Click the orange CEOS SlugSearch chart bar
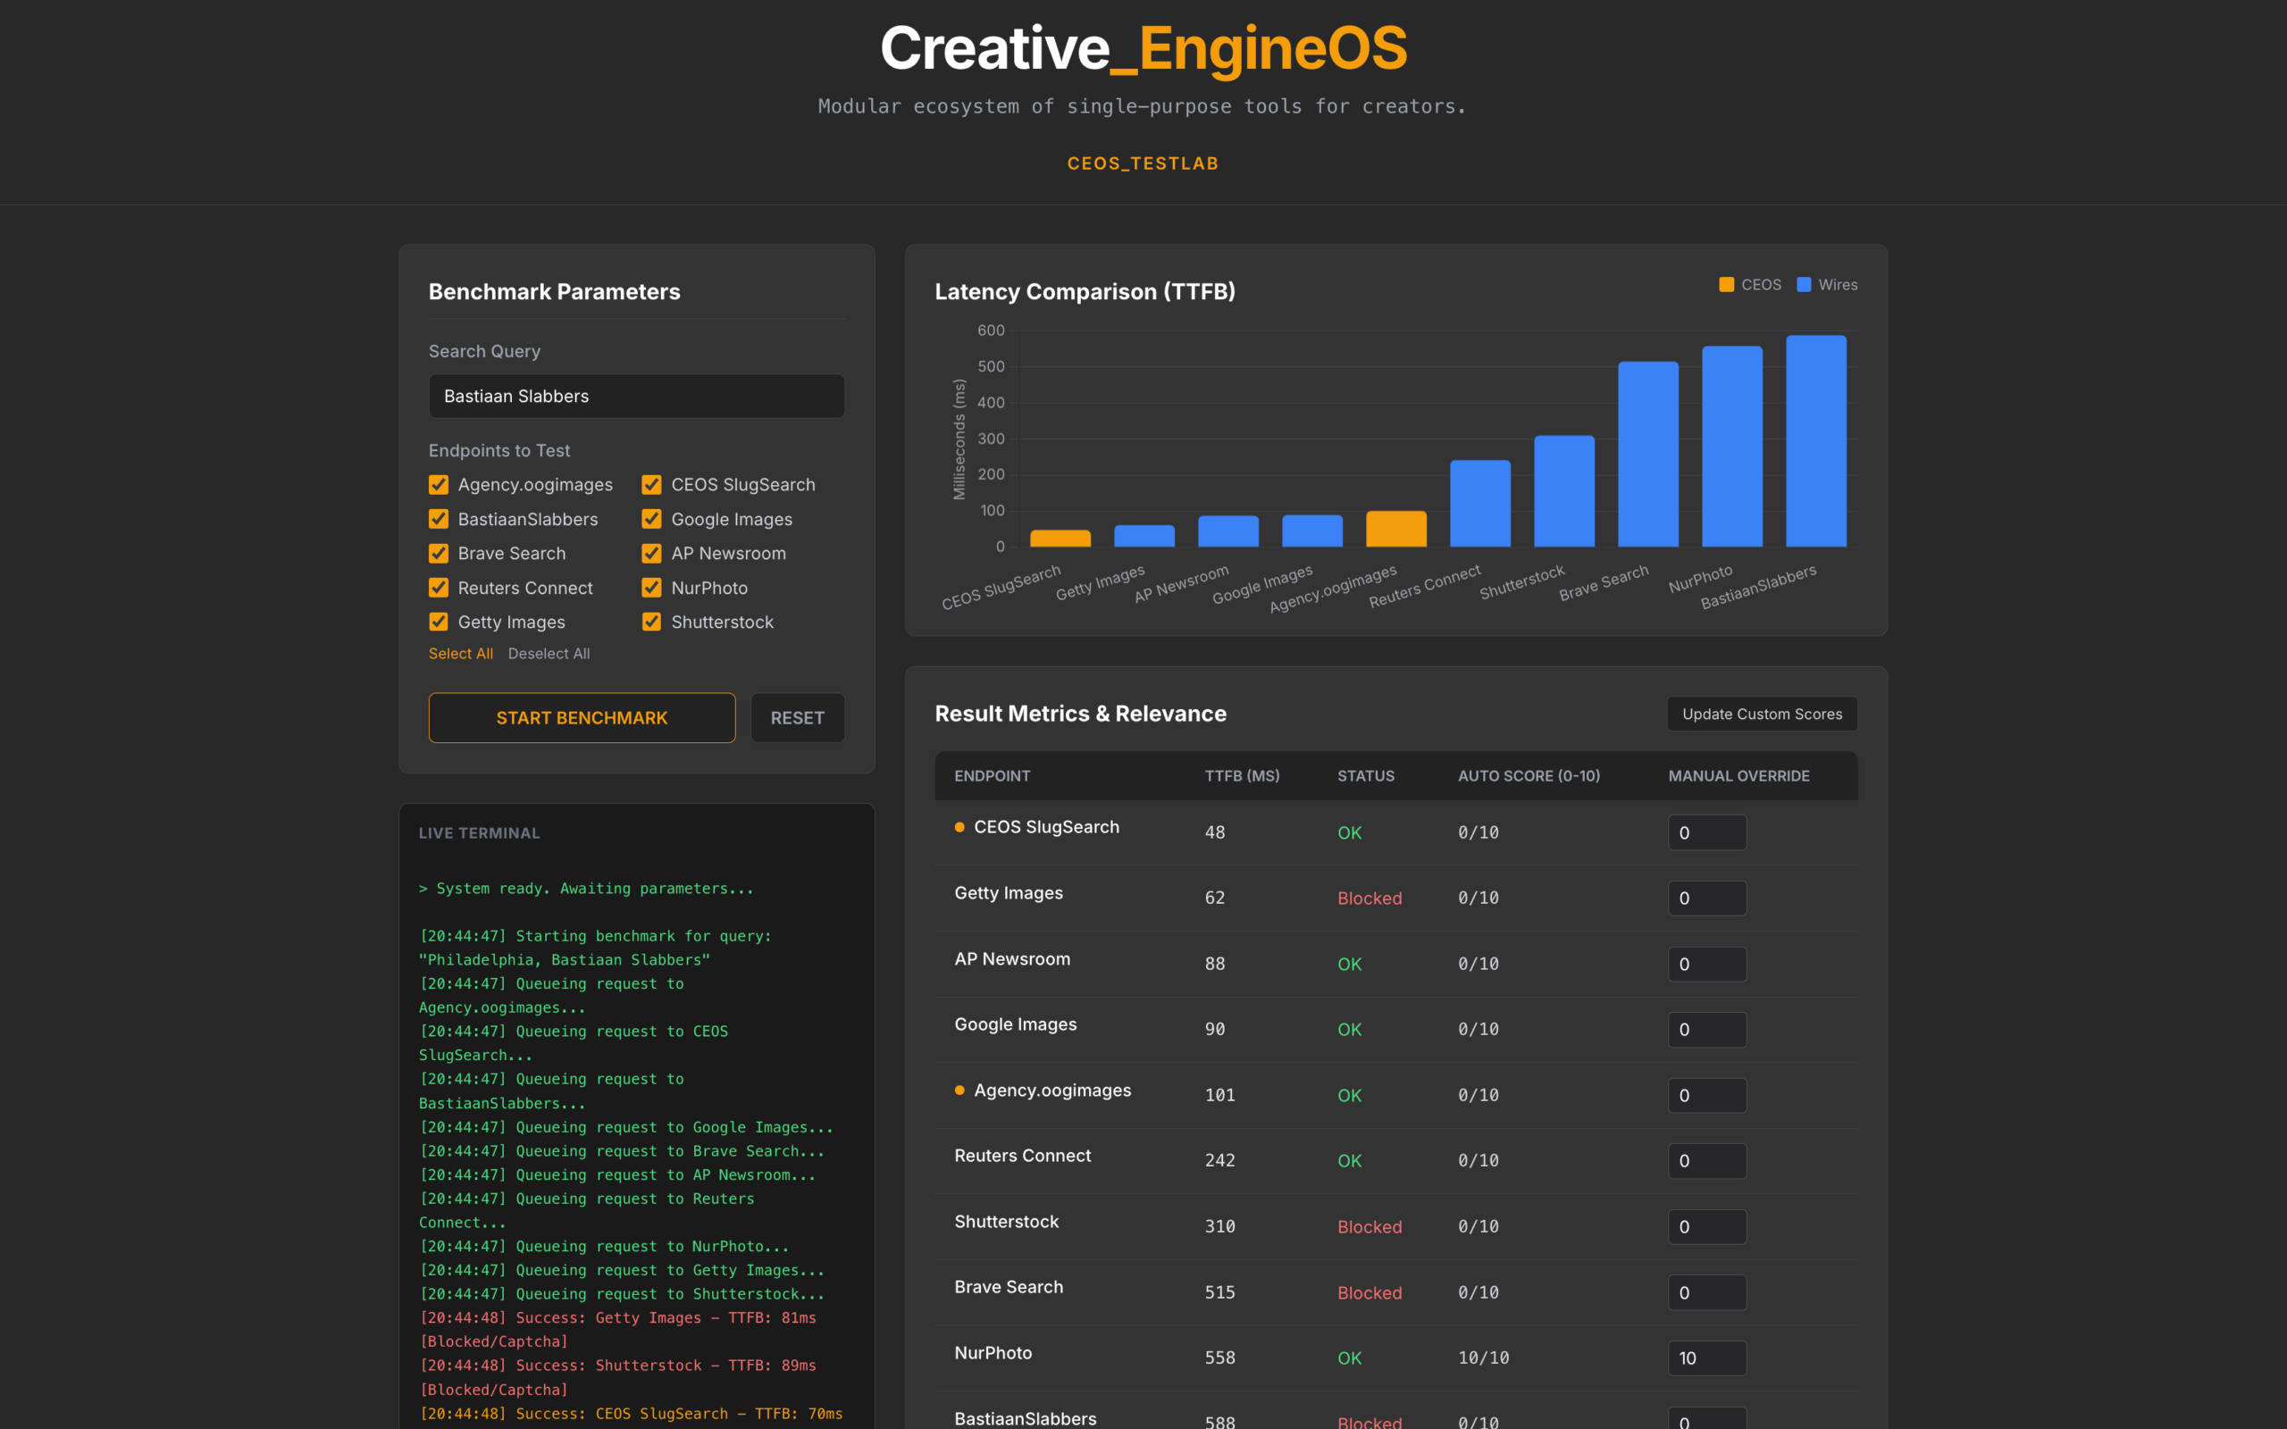Image resolution: width=2287 pixels, height=1429 pixels. tap(1060, 538)
